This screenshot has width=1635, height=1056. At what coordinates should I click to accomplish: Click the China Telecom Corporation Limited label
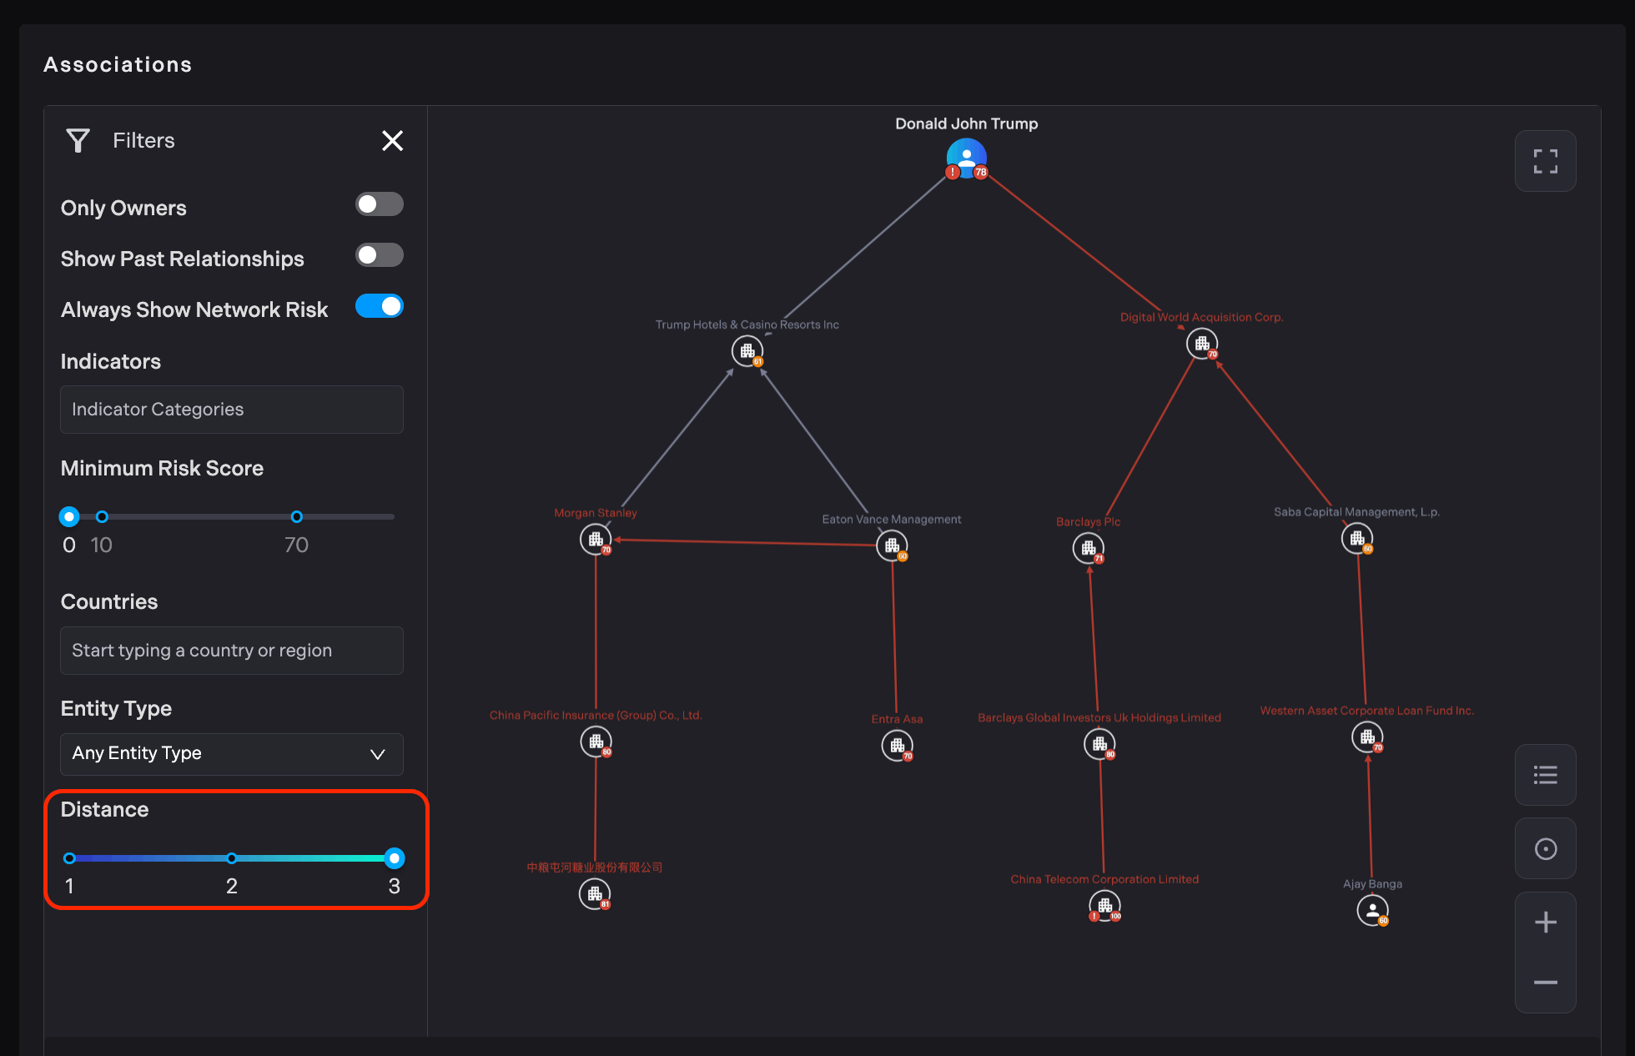[1104, 879]
